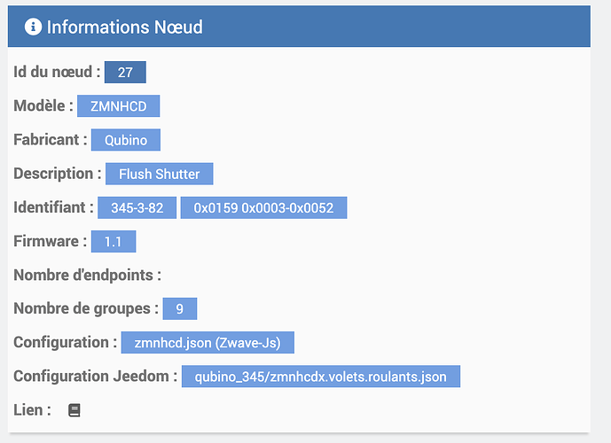
Task: Click the Nombre d'endpoints label
Action: click(x=87, y=275)
